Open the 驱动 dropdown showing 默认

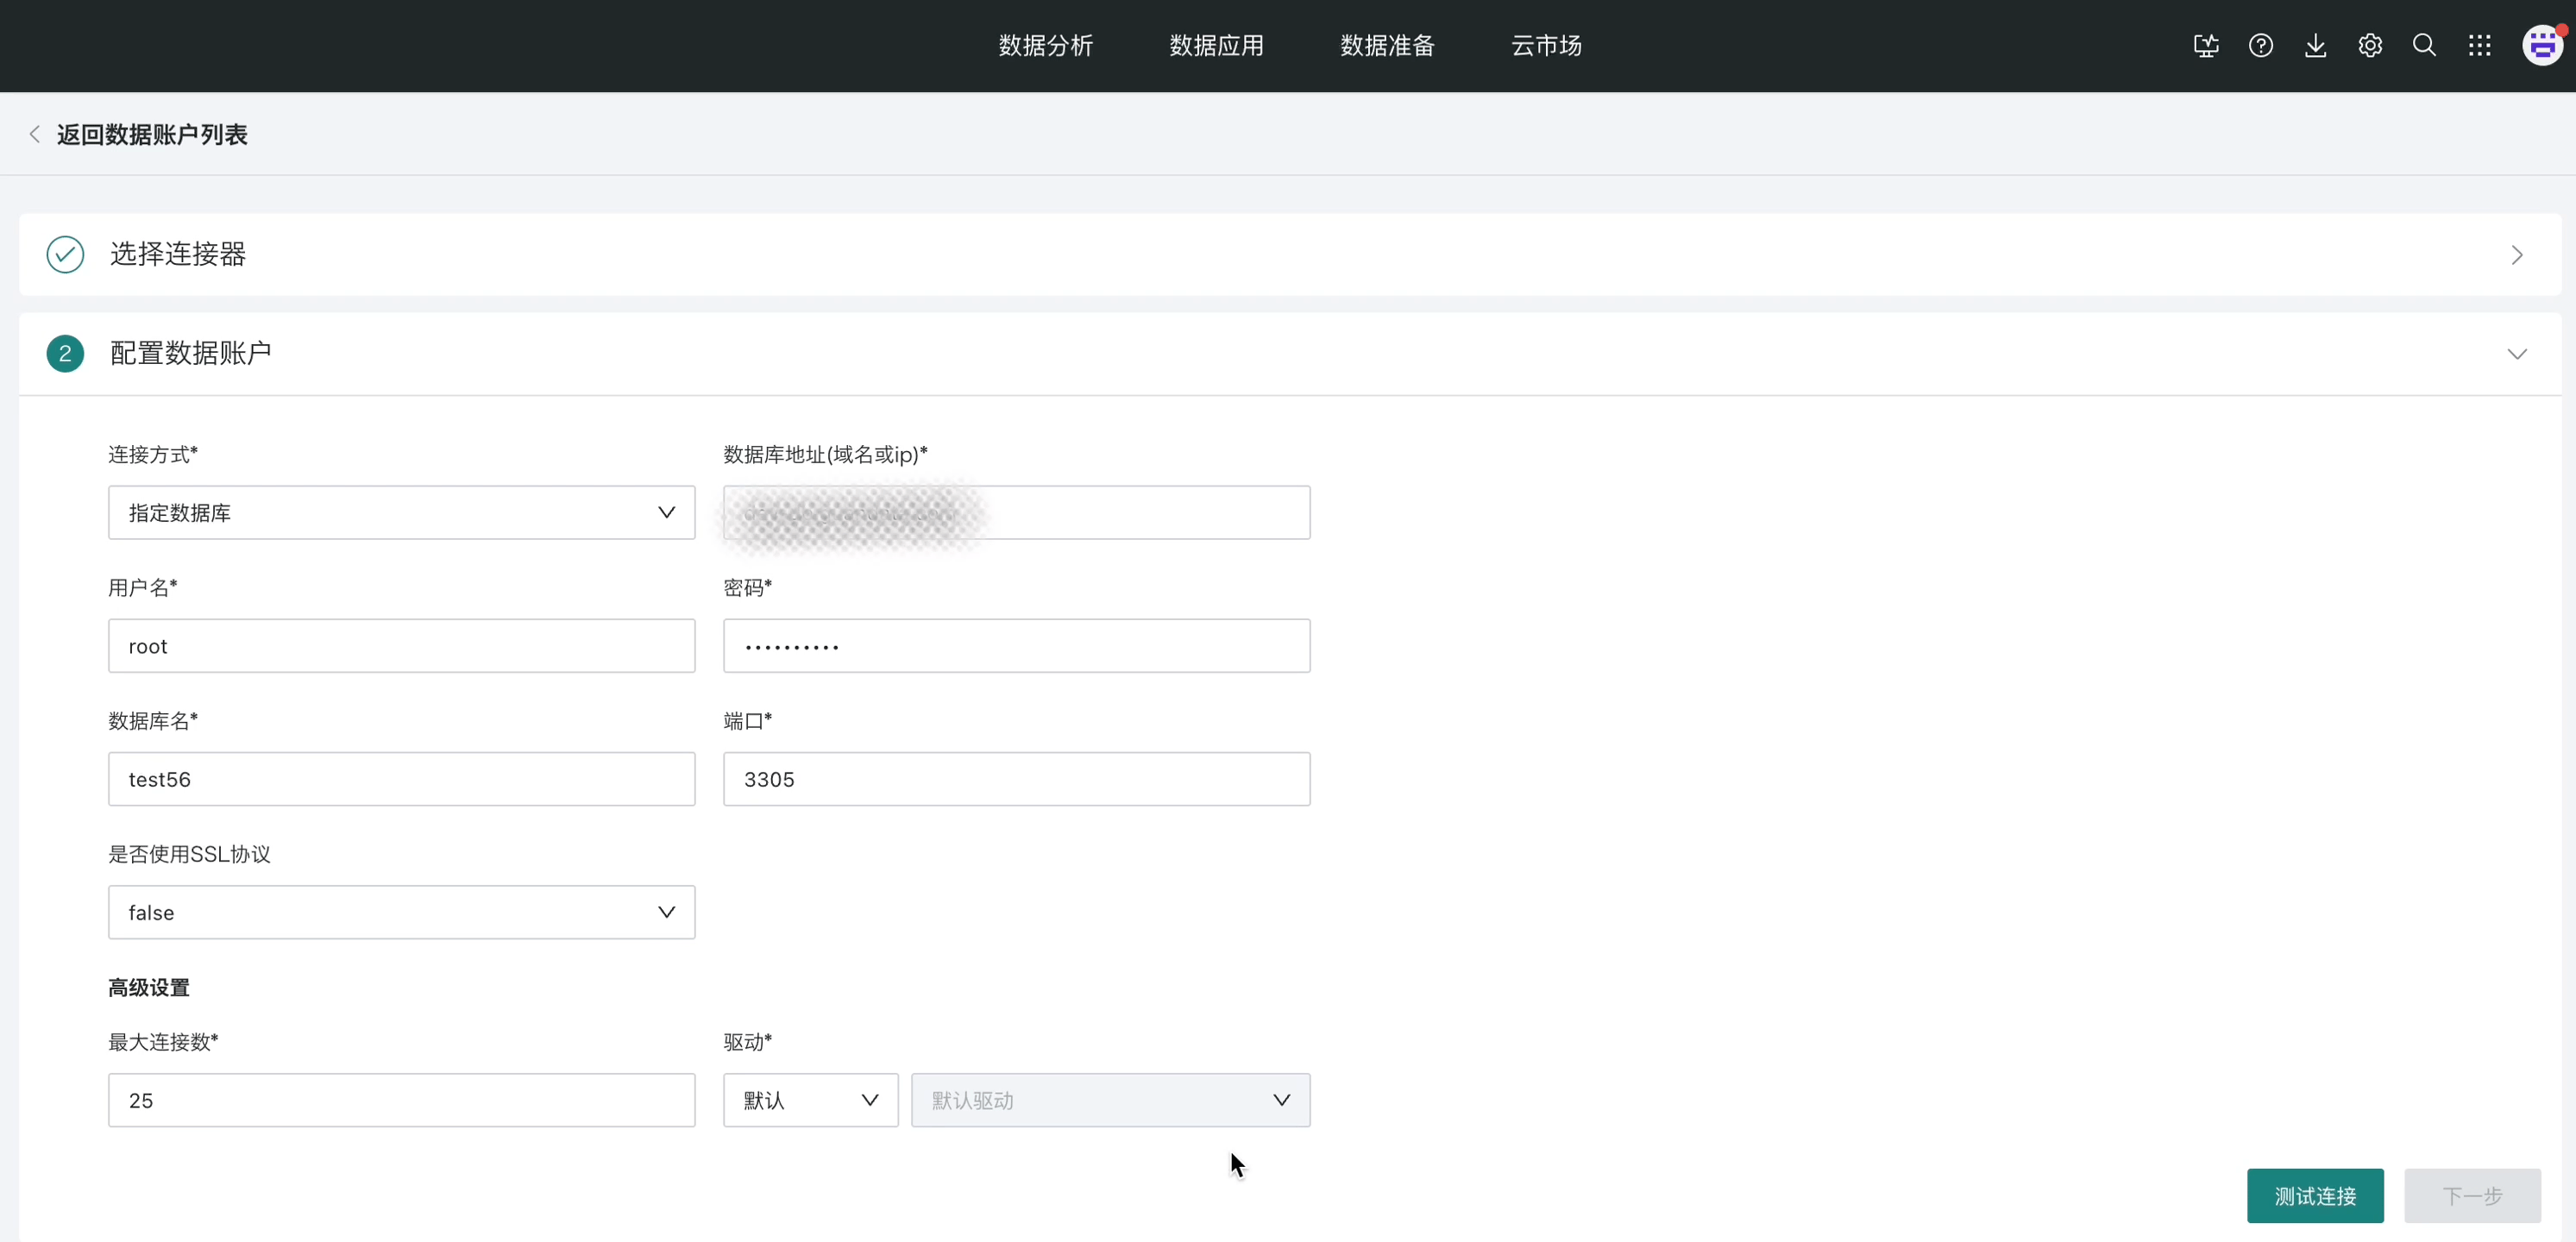point(810,1100)
